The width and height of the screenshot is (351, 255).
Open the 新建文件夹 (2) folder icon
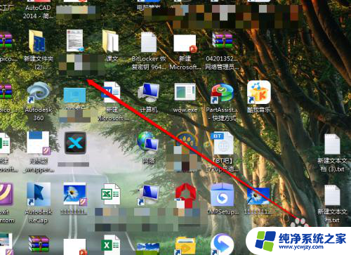click(37, 42)
